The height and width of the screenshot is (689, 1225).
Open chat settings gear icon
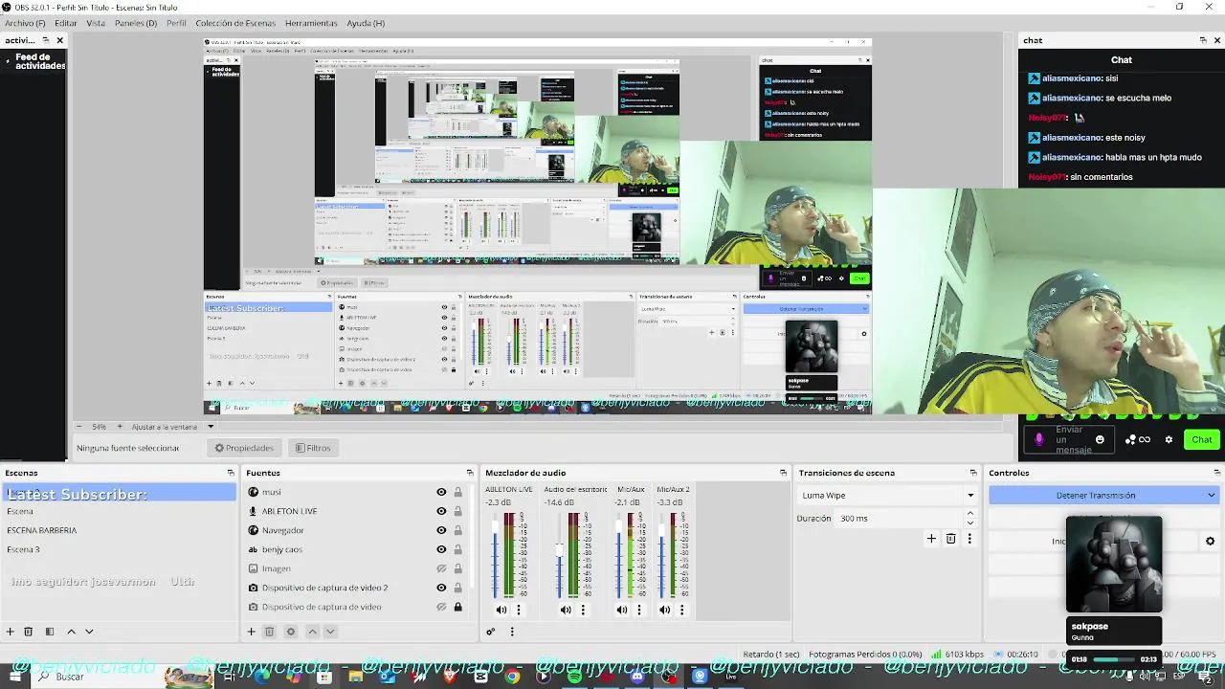pyautogui.click(x=1169, y=439)
